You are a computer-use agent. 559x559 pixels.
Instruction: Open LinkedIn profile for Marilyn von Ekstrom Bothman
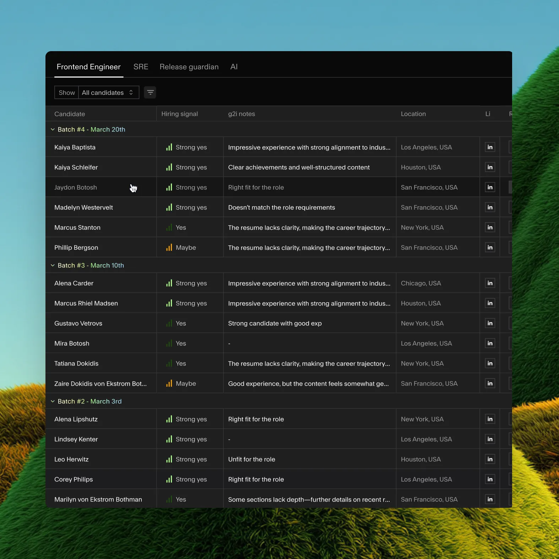tap(490, 499)
